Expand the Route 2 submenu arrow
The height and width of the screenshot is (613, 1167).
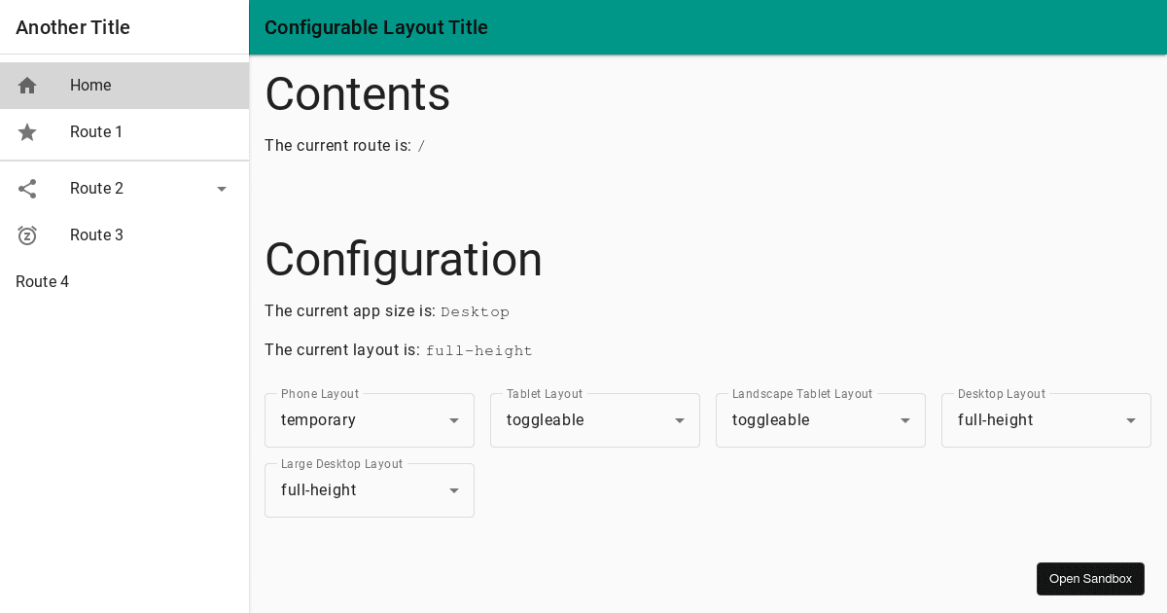tap(222, 189)
